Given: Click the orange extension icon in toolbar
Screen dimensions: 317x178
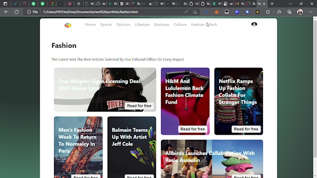Looking at the screenshot, I should 216,12.
